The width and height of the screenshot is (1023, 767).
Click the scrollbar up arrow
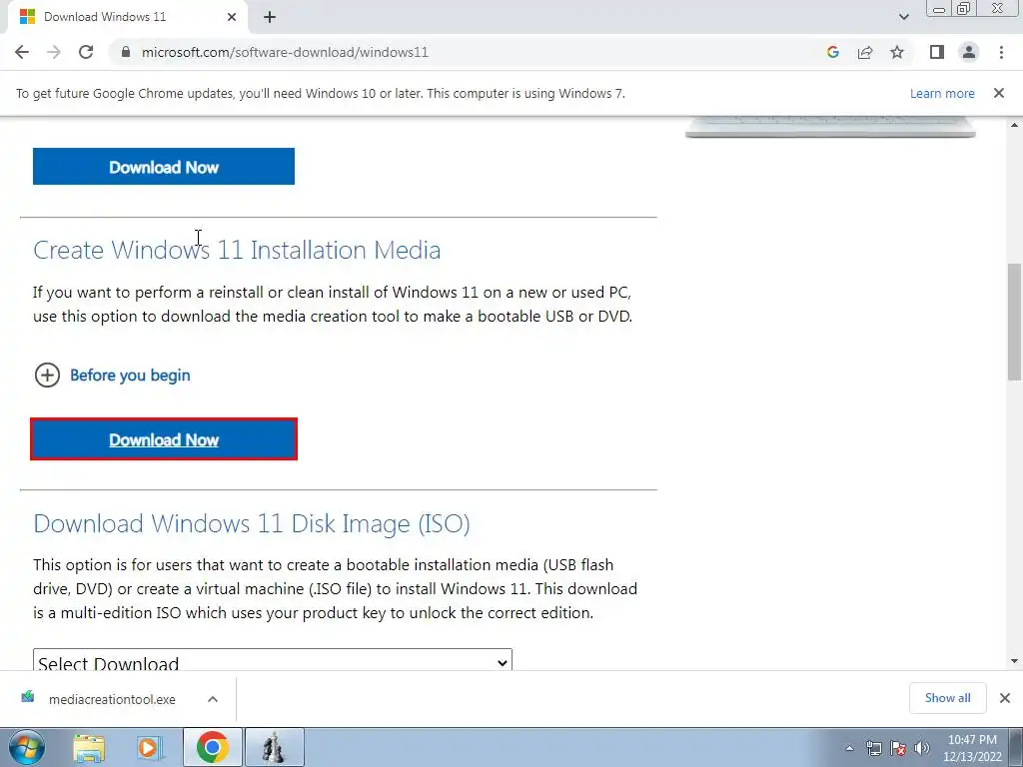1014,125
